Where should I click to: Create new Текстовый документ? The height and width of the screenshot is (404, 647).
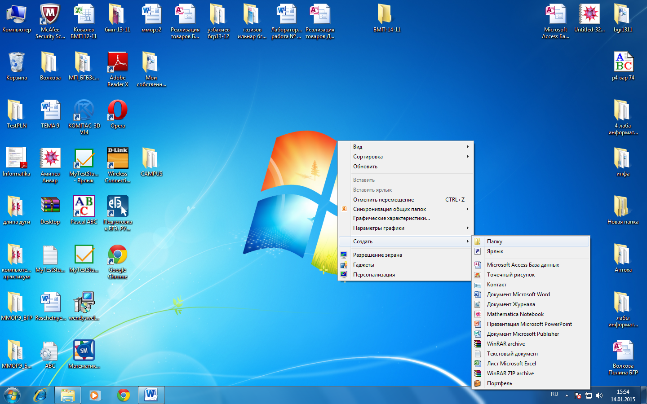[531, 354]
